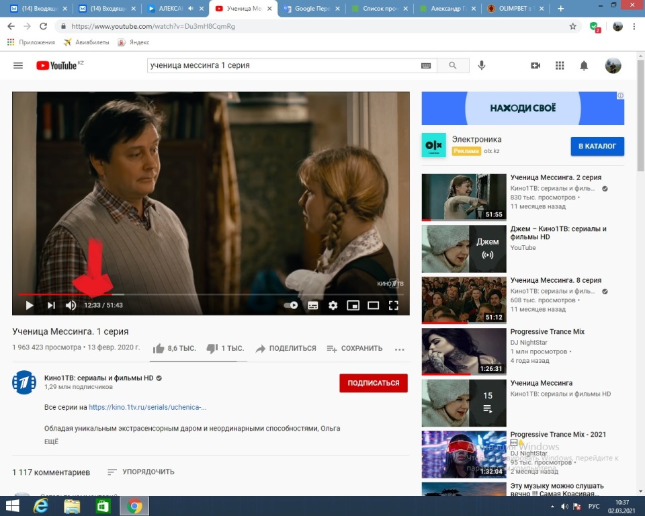The image size is (645, 516).
Task: Open Ученица Мессинга. 8 серия title
Action: coord(556,280)
